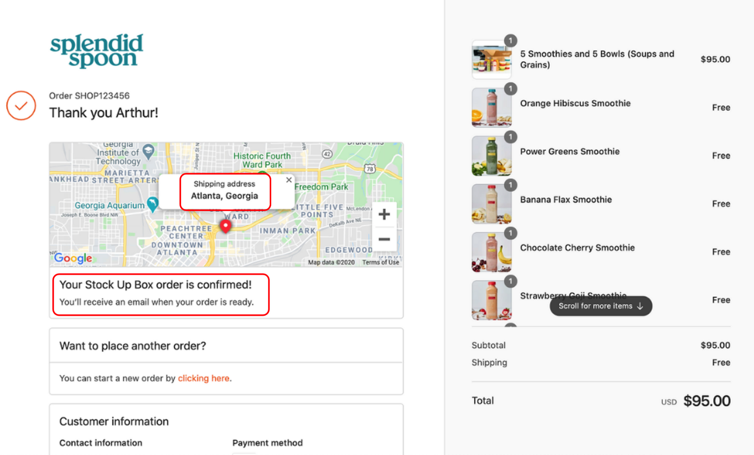Screen dimensions: 754x455
Task: Select 5 Smoothies and 5 Bowls item name
Action: 597,59
